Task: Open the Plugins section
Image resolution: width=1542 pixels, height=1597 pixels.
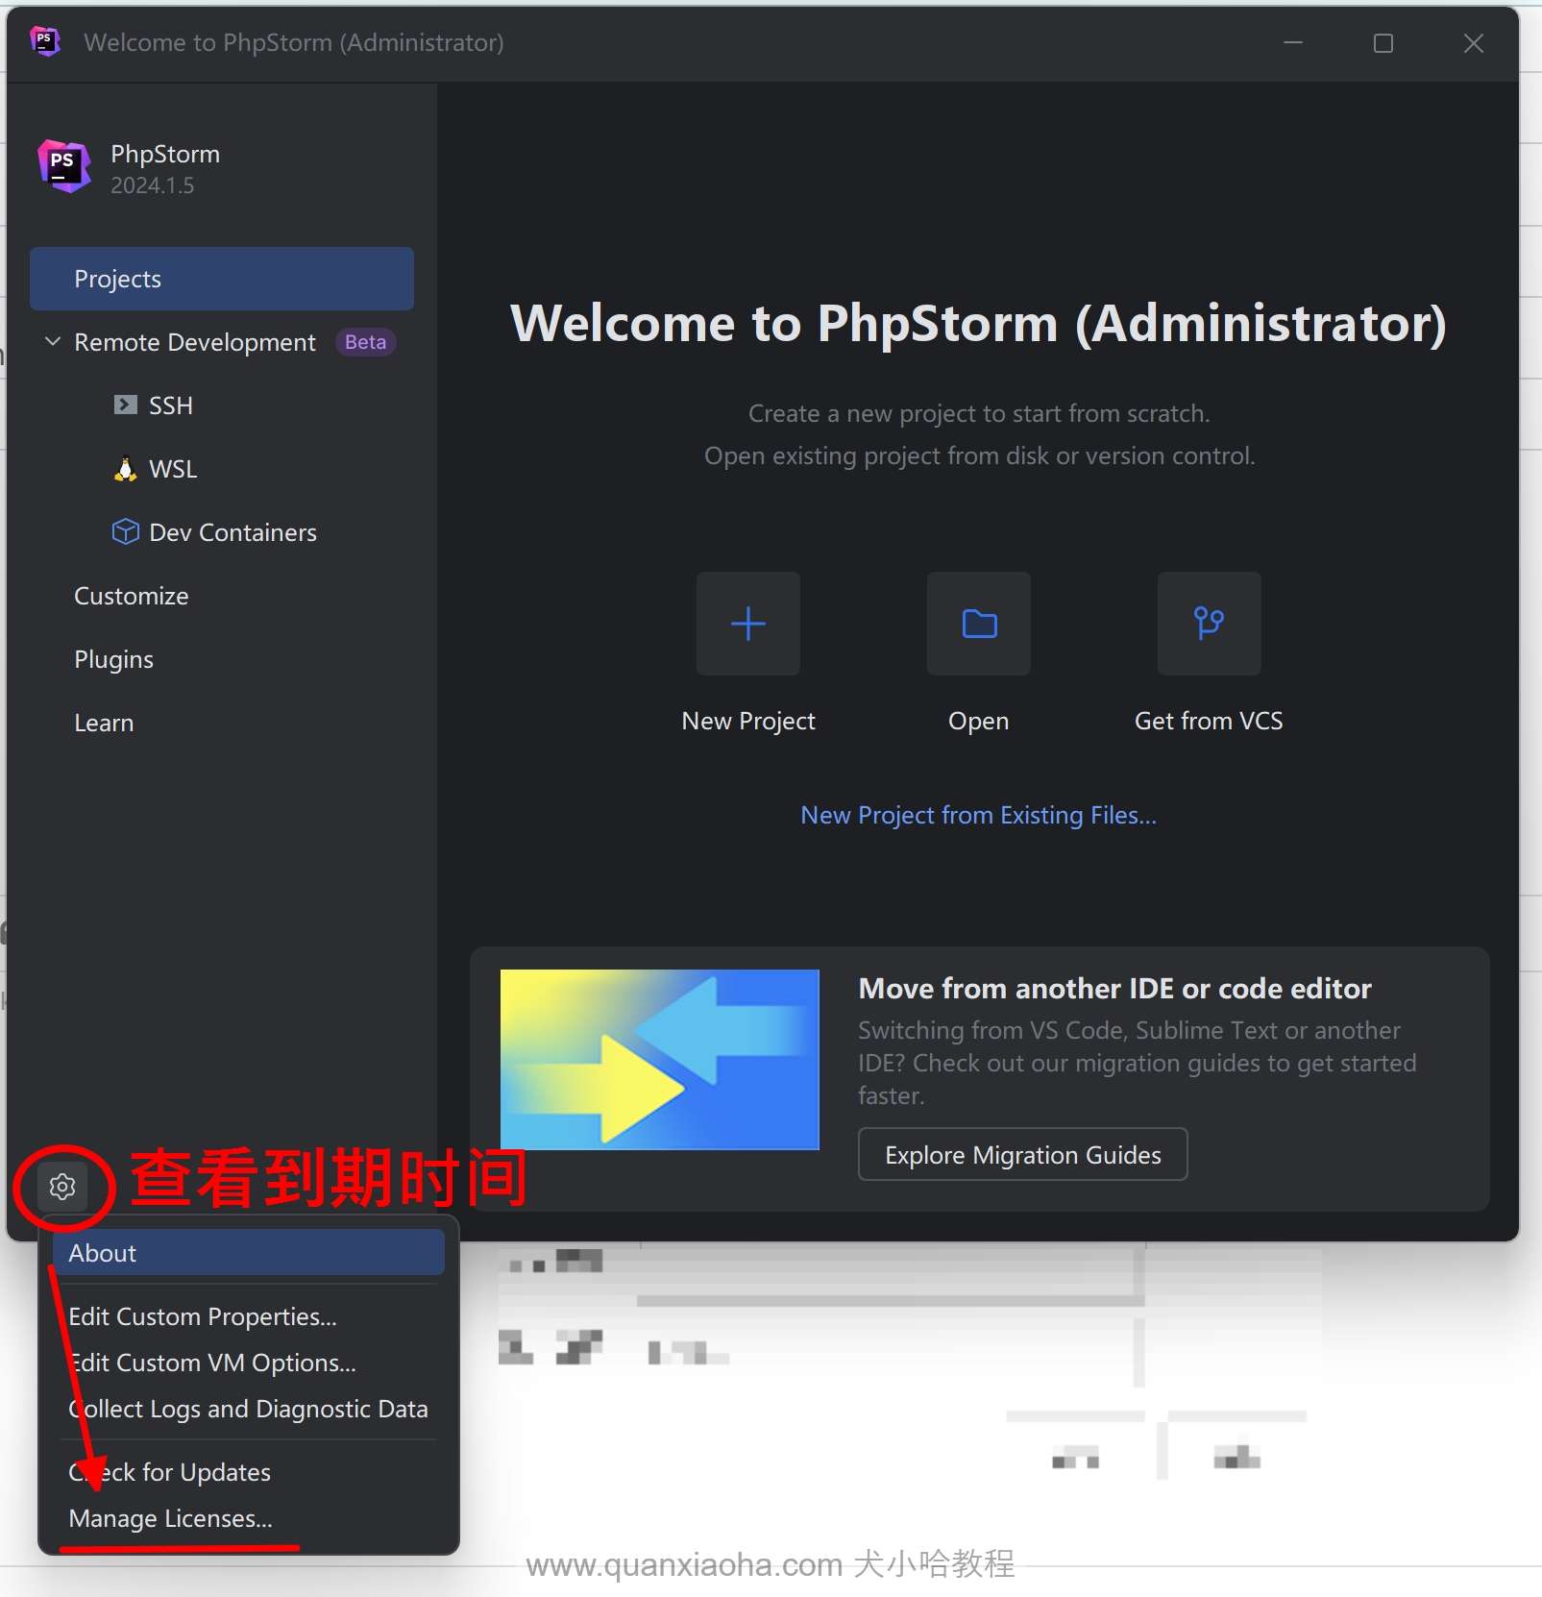Action: (114, 659)
